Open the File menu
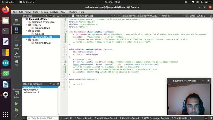213x120 pixels. (15, 12)
